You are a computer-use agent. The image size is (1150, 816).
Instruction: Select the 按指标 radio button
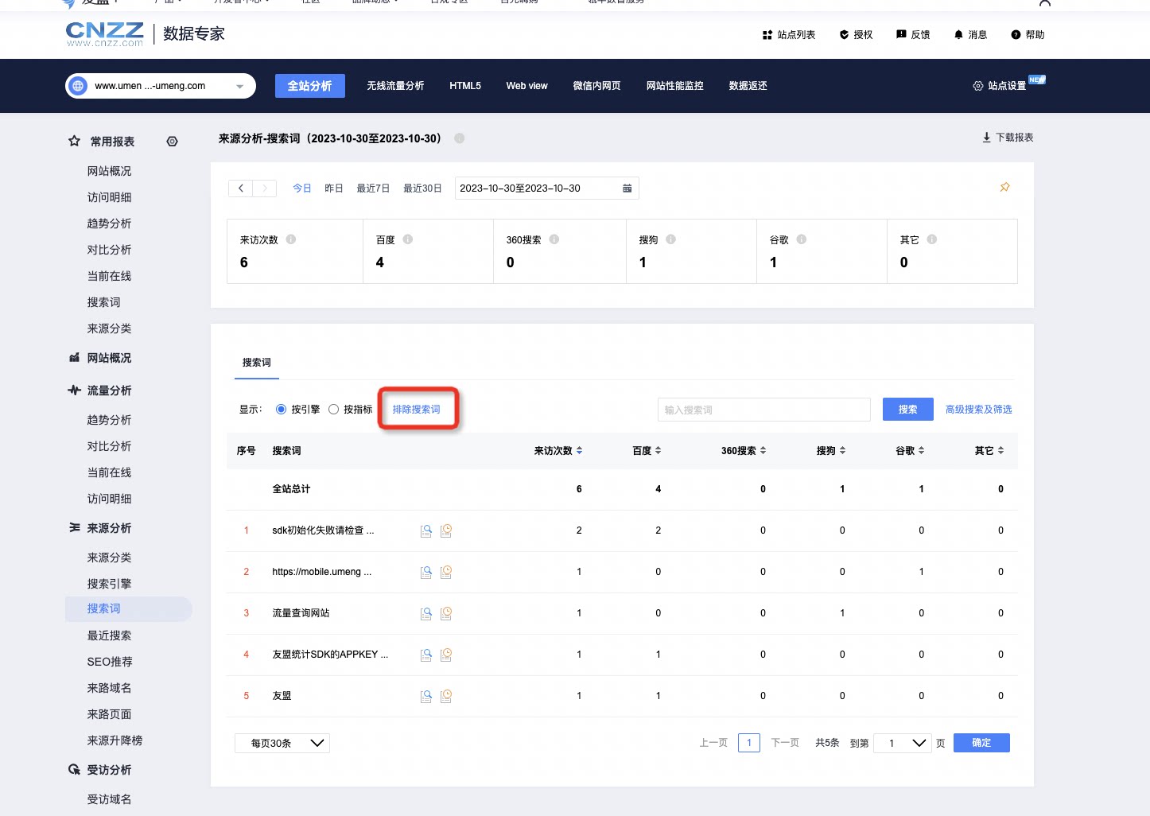[x=333, y=410]
